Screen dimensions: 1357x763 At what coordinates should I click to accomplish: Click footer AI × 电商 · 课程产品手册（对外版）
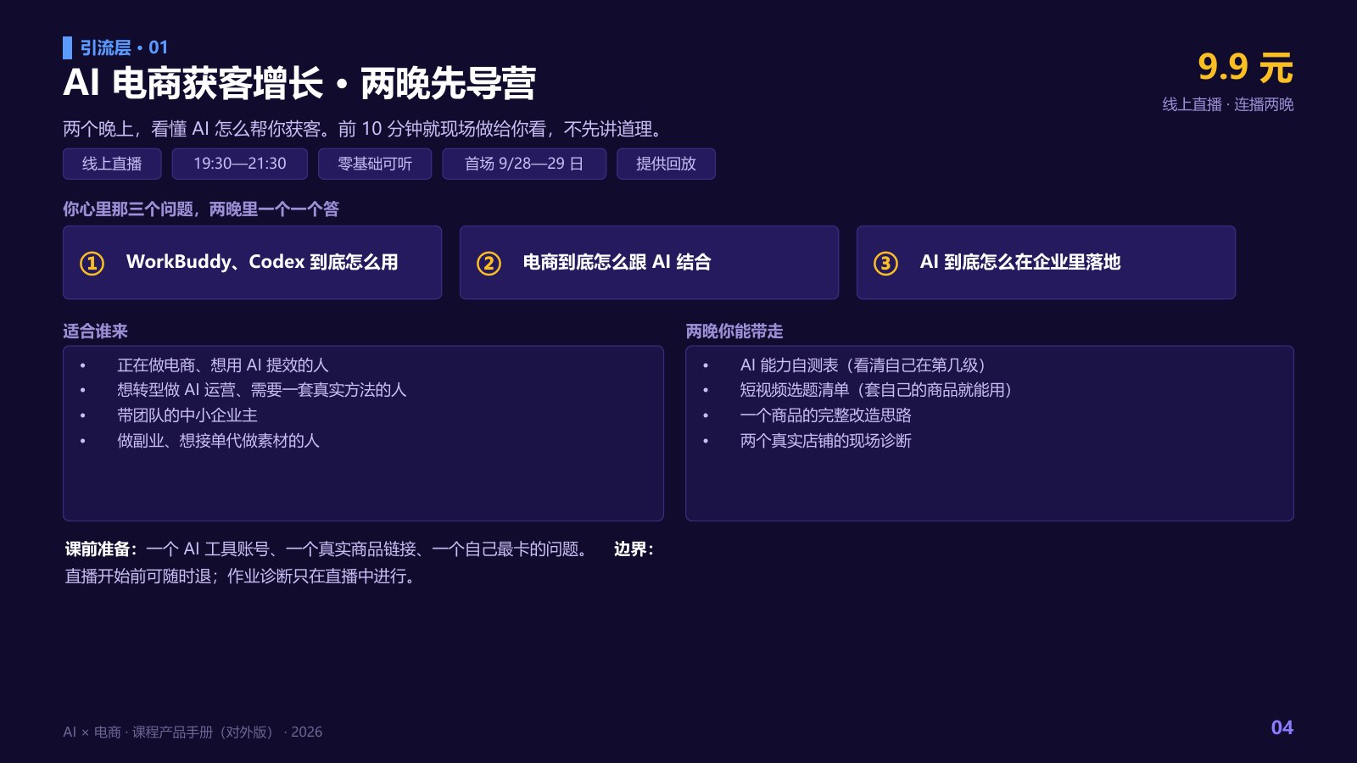(x=193, y=732)
